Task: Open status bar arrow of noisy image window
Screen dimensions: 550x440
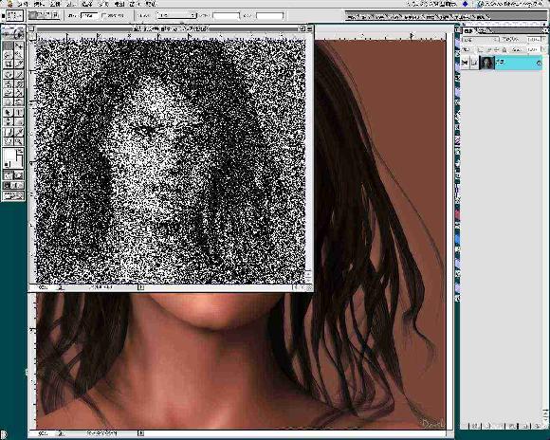Action: [x=140, y=287]
